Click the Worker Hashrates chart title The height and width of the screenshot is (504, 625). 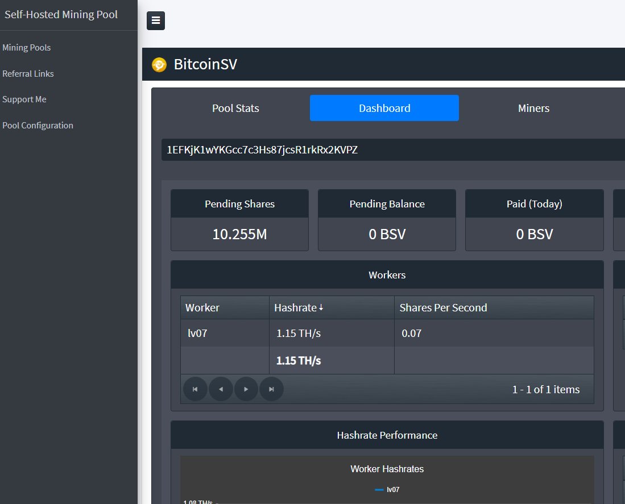(x=387, y=469)
